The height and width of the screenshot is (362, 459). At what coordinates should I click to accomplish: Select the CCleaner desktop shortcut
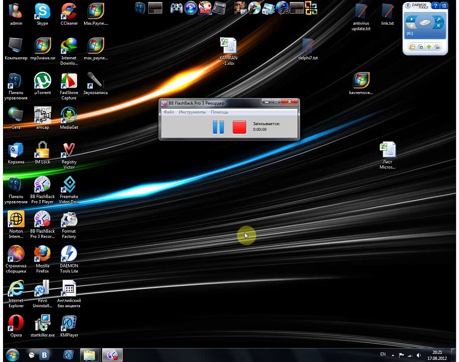pos(69,14)
